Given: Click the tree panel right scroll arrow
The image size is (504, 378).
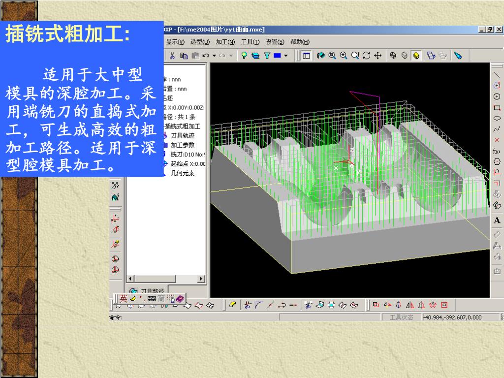Looking at the screenshot, I should [x=201, y=279].
